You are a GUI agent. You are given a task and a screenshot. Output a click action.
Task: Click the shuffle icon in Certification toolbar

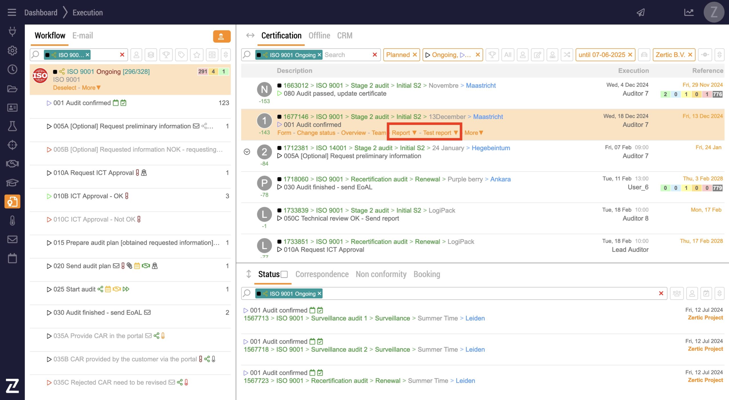[x=567, y=55]
